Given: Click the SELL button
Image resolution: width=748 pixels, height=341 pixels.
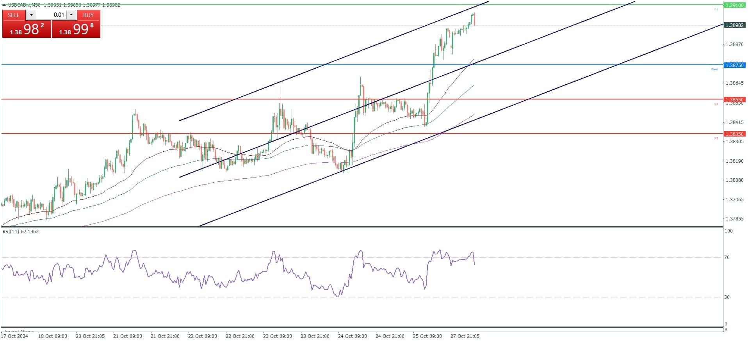Looking at the screenshot, I should pyautogui.click(x=14, y=15).
